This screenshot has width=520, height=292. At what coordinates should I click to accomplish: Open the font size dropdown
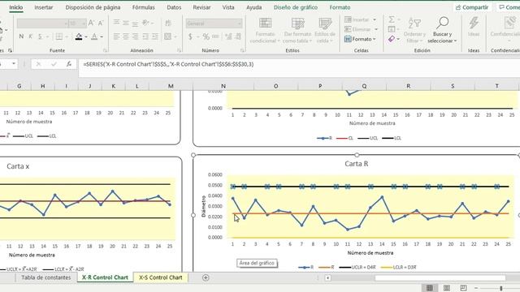click(83, 24)
